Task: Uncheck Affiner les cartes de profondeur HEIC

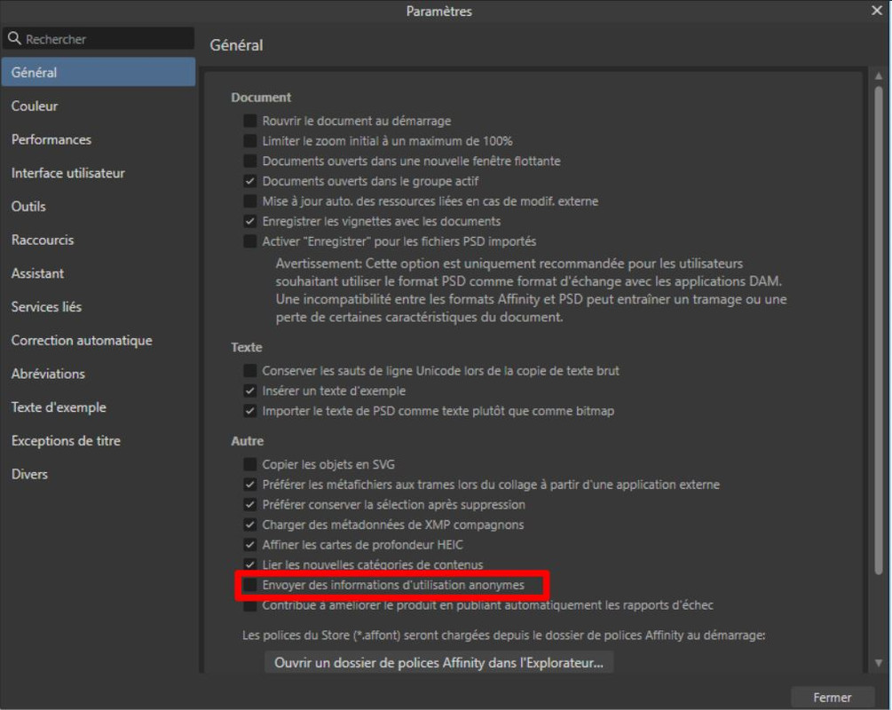Action: coord(249,544)
